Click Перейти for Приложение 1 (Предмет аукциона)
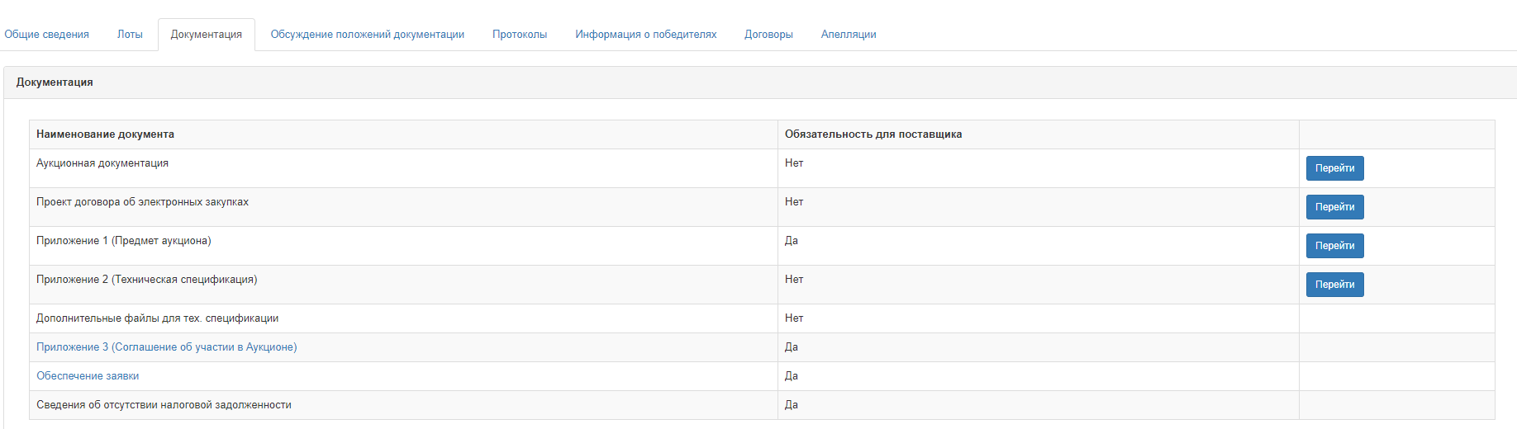This screenshot has height=429, width=1517. 1334,246
